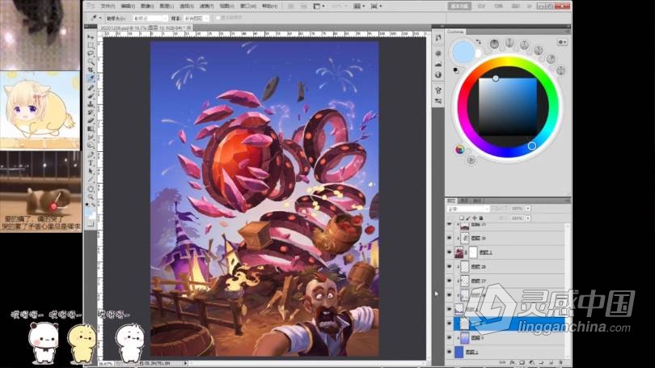Click the Create New Group folder icon
The width and height of the screenshot is (655, 368).
[541, 362]
